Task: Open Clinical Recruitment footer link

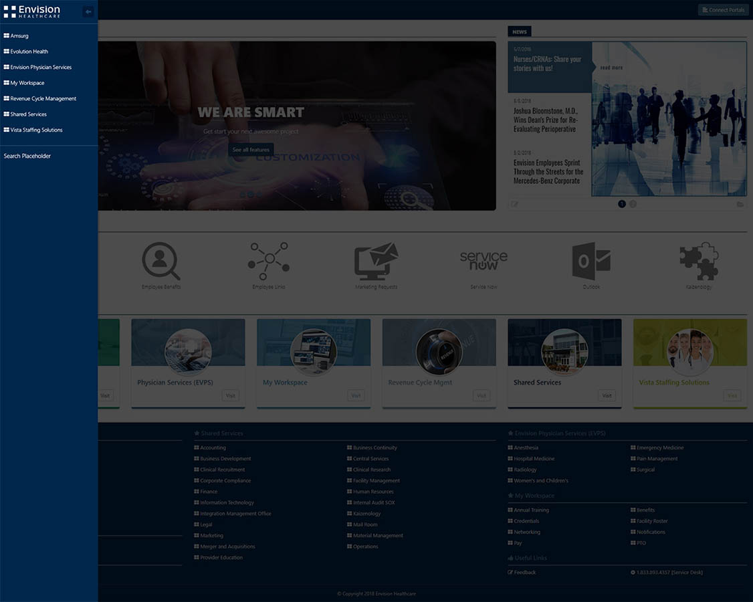Action: coord(219,470)
